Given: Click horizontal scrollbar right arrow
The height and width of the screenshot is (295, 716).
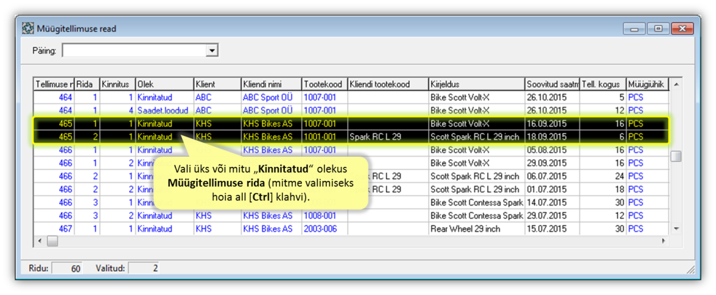Looking at the screenshot, I should click(x=663, y=240).
